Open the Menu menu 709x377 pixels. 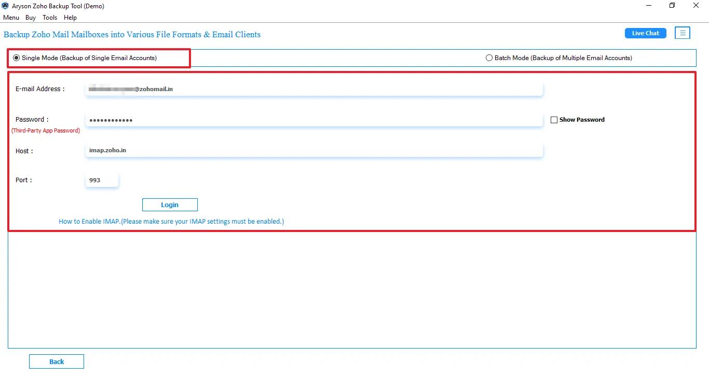tap(11, 18)
